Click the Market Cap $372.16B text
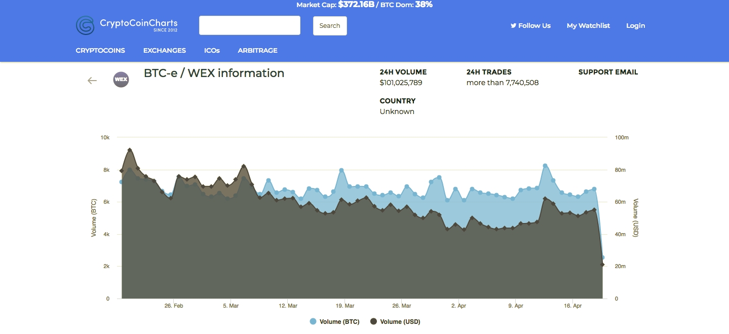The width and height of the screenshot is (729, 334). click(x=335, y=5)
